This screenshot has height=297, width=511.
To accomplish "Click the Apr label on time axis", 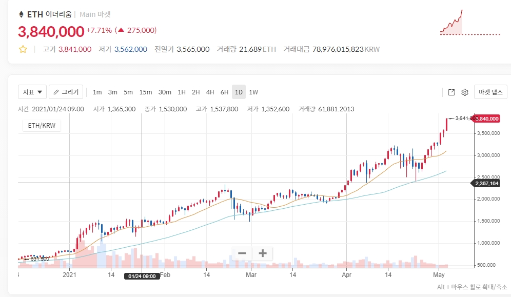I will (x=346, y=275).
